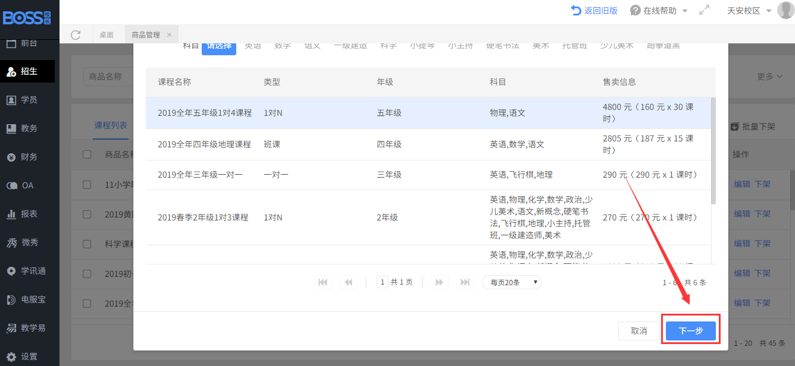Open the 每页20条 page size dropdown

[511, 282]
